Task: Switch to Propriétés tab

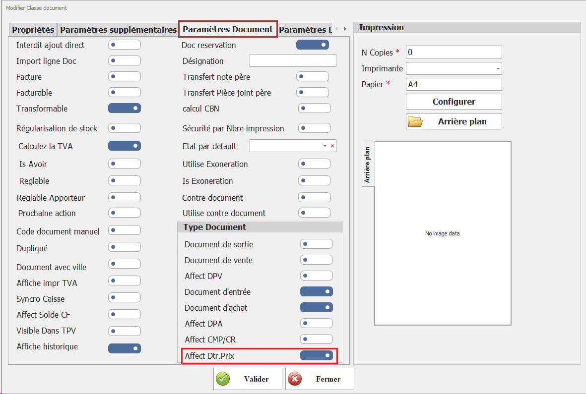Action: click(33, 30)
